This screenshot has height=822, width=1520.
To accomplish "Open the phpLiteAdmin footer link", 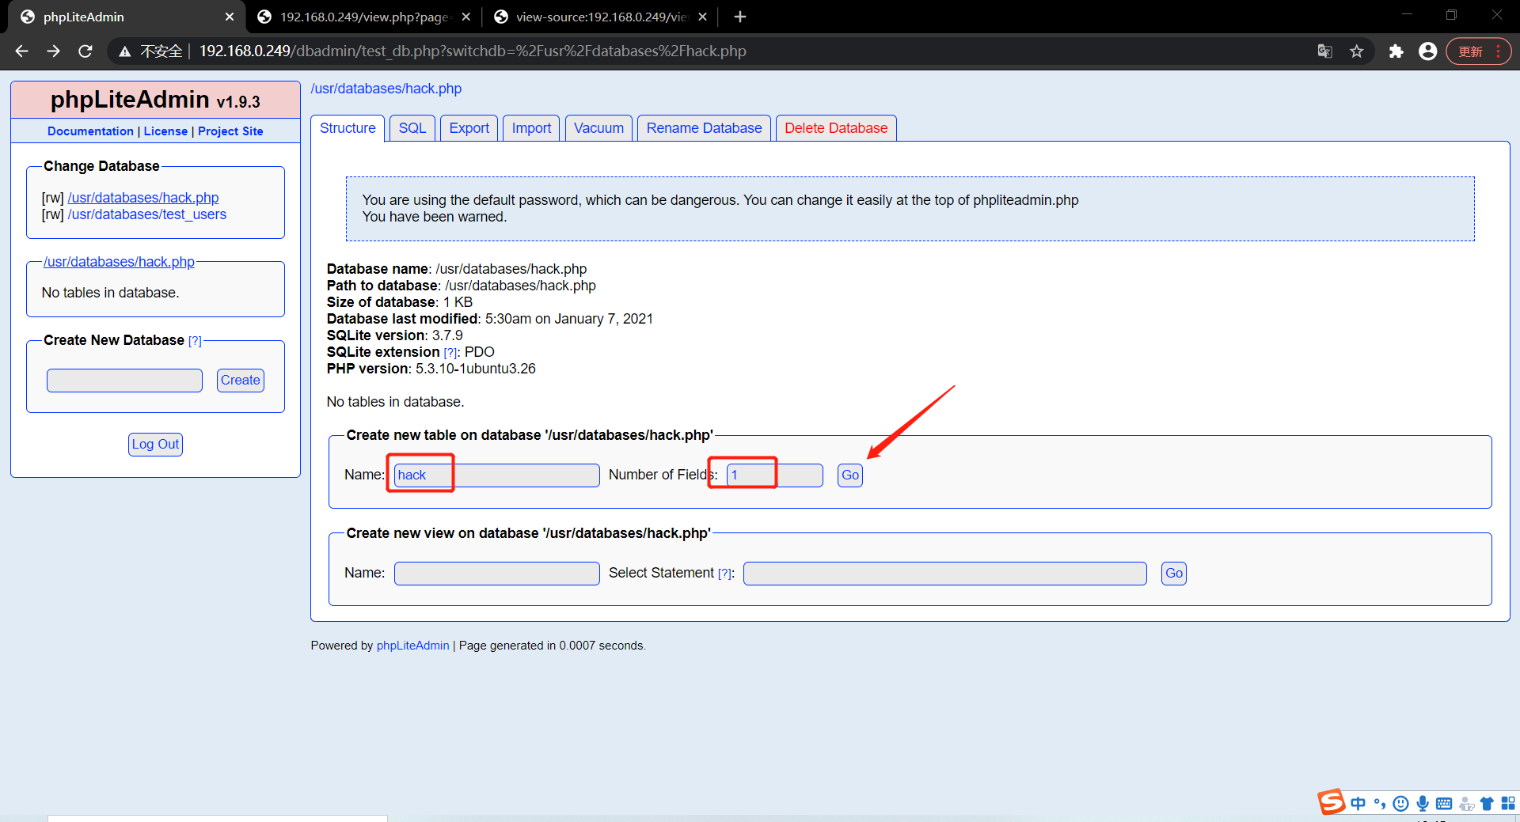I will click(x=412, y=646).
